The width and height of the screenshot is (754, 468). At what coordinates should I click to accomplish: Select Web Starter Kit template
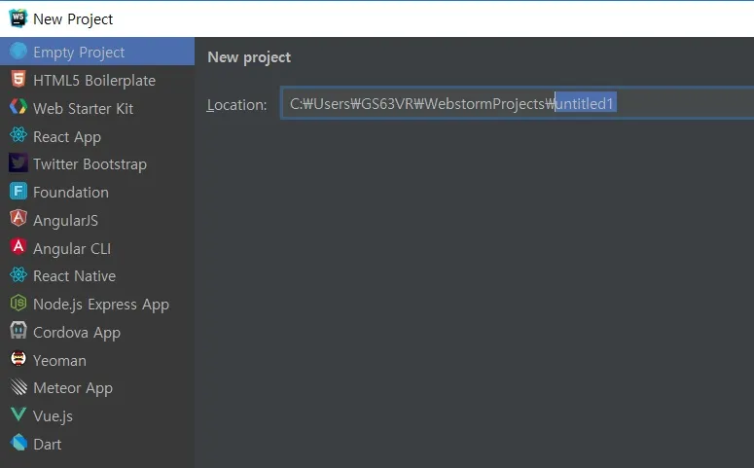coord(97,108)
